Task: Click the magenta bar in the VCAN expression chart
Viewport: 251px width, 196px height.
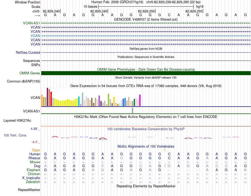Action: tap(140, 101)
